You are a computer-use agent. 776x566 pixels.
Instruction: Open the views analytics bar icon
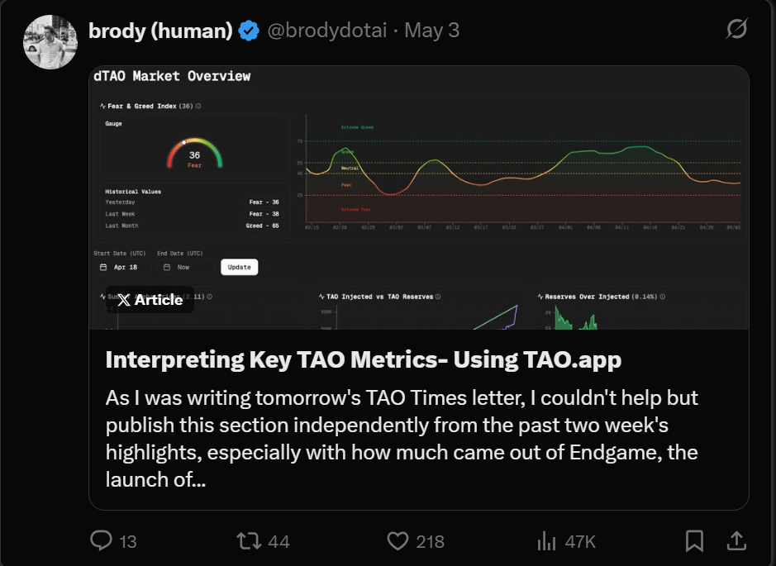pyautogui.click(x=546, y=541)
